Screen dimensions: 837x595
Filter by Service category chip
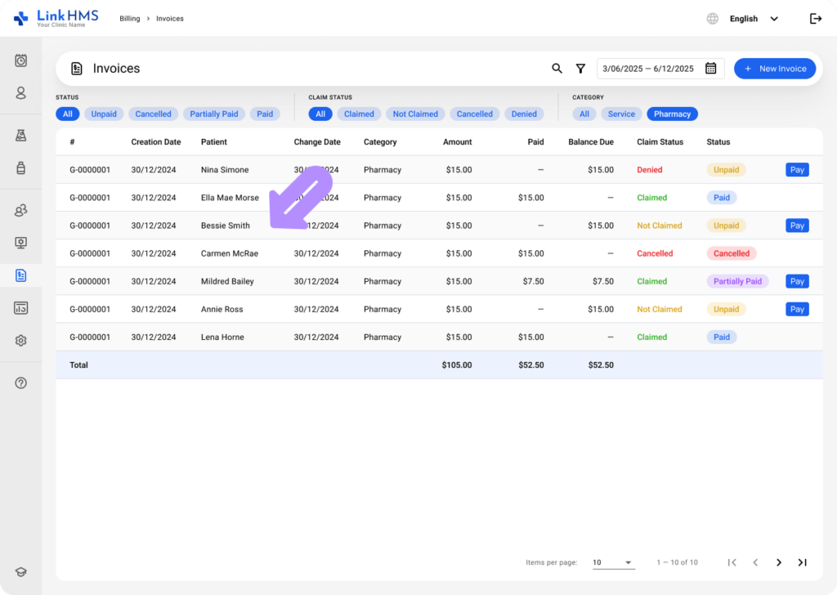pyautogui.click(x=621, y=114)
